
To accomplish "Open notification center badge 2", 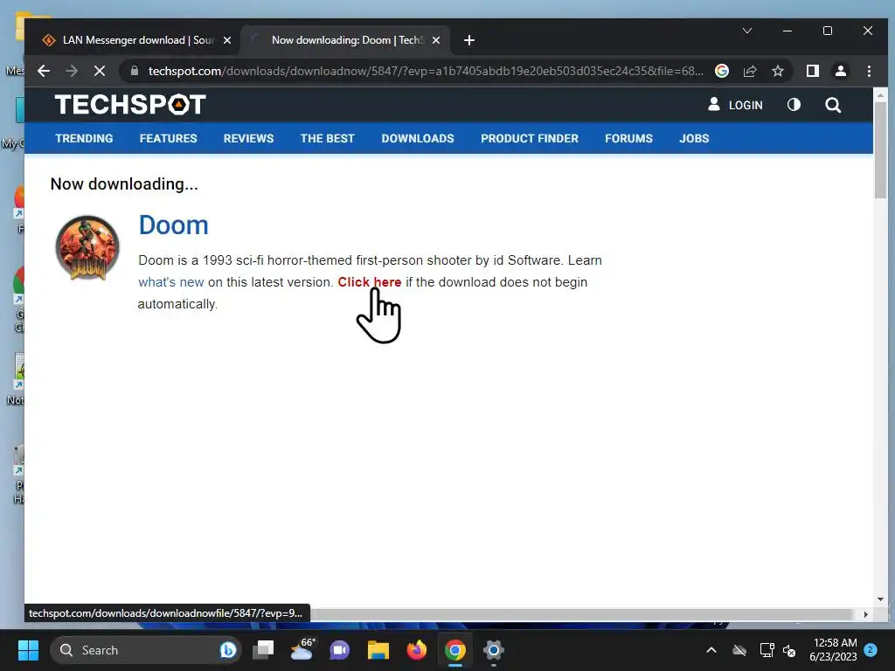I will pos(871,649).
